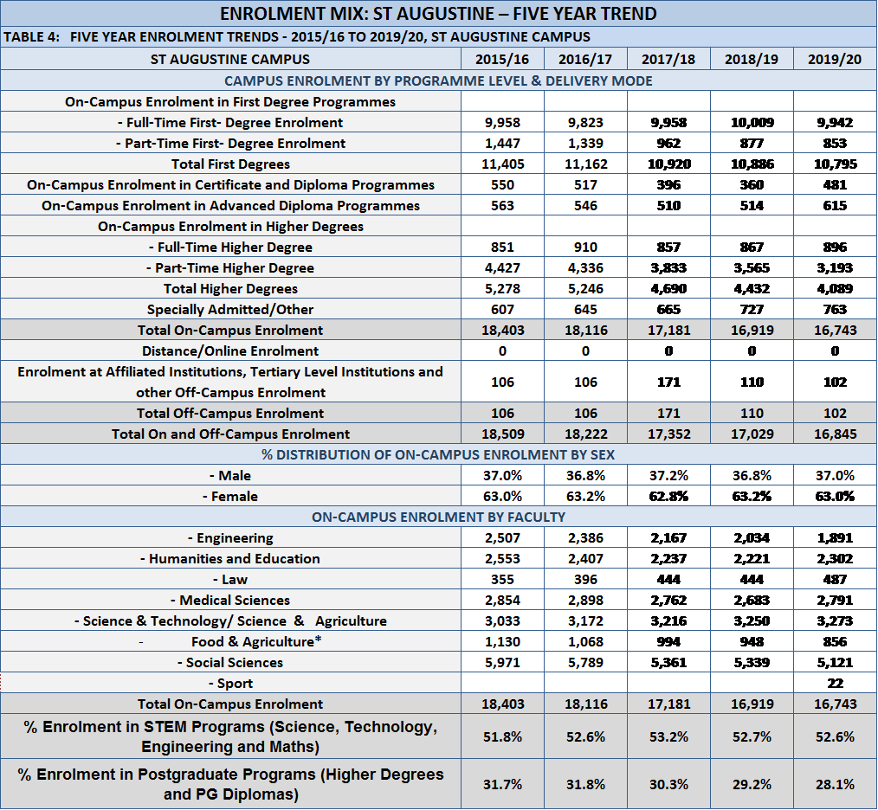
Task: Click 'Total On and Off-Campus Enrolment' row label
Action: tap(230, 434)
